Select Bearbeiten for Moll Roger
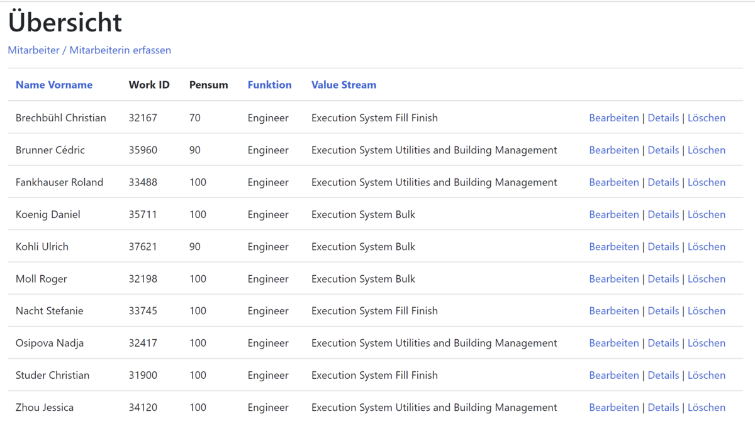Viewport: 755px width, 436px height. [x=613, y=279]
